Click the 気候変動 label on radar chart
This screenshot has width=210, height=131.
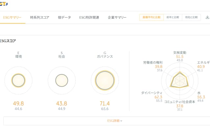coord(180,53)
